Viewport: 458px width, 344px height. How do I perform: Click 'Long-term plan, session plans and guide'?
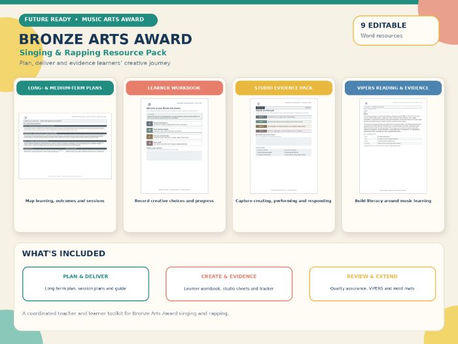pos(86,288)
